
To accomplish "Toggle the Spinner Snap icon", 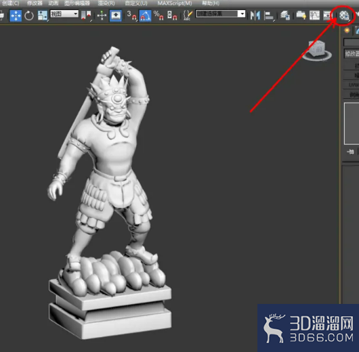I will coord(172,16).
